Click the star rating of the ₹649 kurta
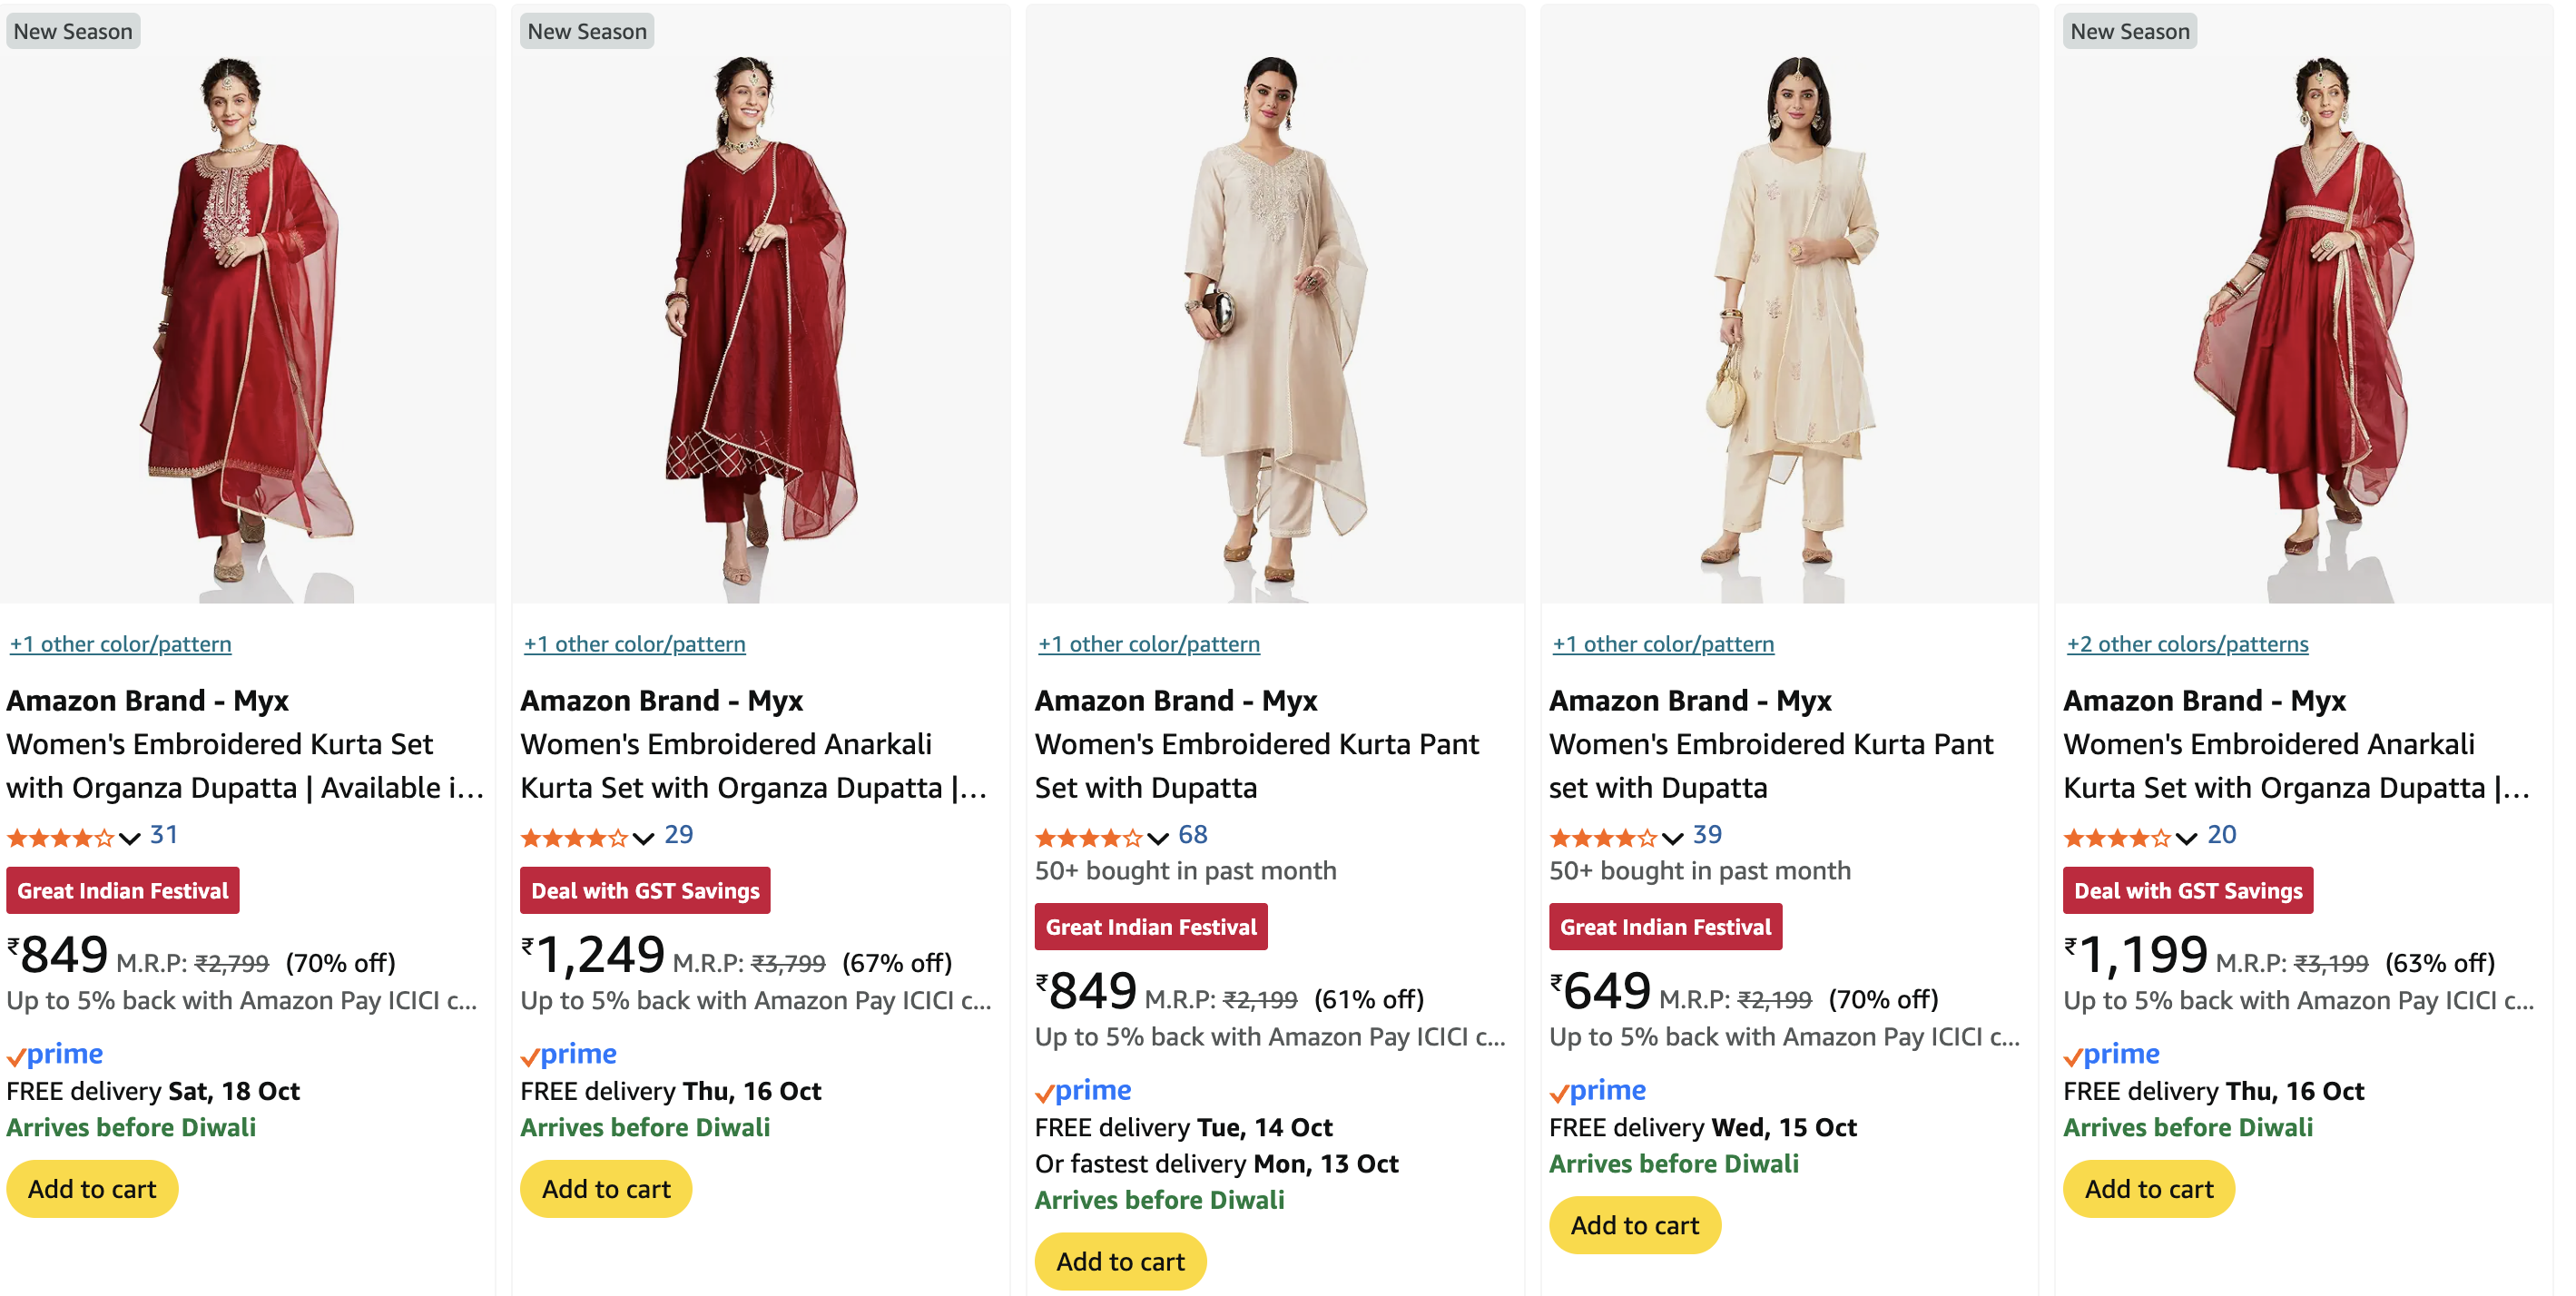Screen dimensions: 2576x1296 pyautogui.click(x=1603, y=837)
